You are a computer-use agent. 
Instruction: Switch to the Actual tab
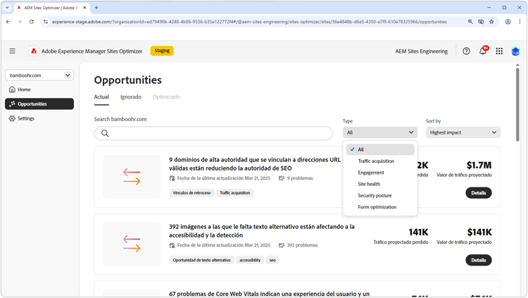pos(101,97)
